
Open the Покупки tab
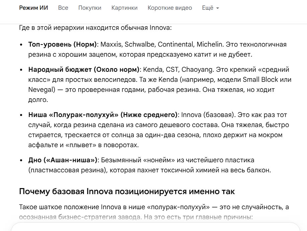[90, 8]
